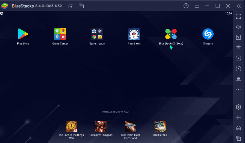Open keyboard game controls icon
245x143 pixels.
click(x=238, y=48)
